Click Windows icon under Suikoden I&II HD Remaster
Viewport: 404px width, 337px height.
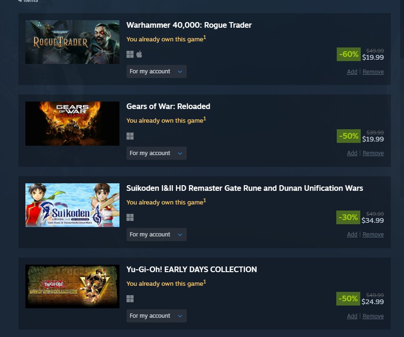[x=130, y=217]
